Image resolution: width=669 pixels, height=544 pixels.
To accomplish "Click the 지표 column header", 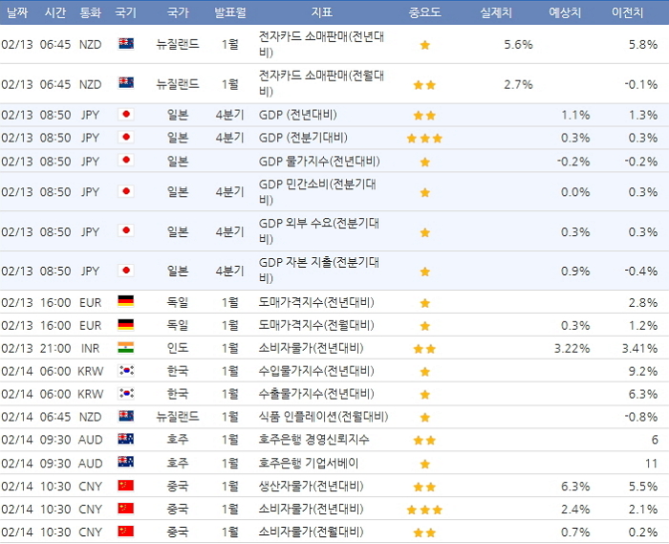I will [x=322, y=12].
